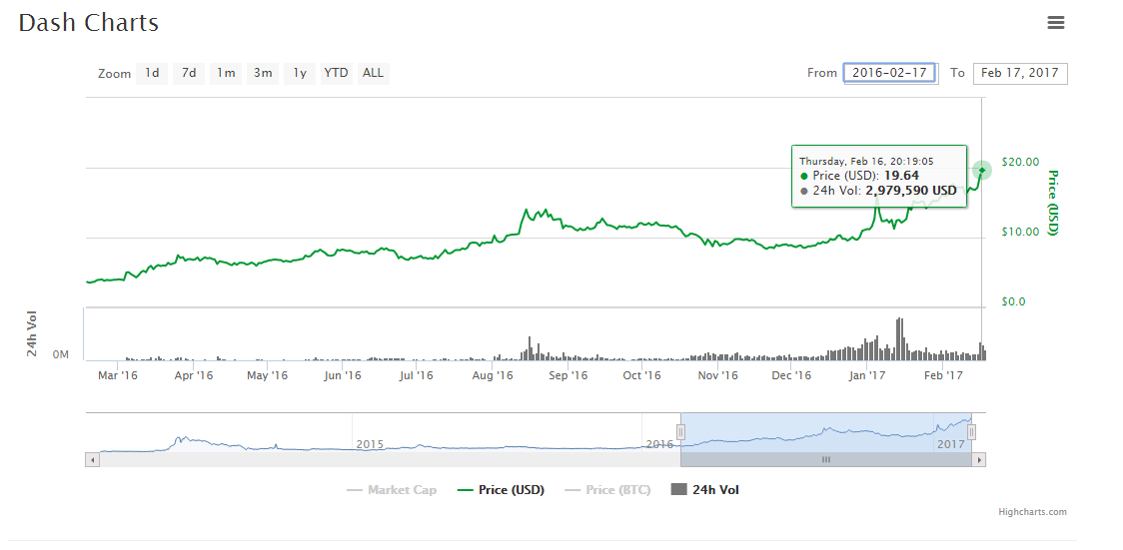Click the navigator left range handle

(681, 432)
